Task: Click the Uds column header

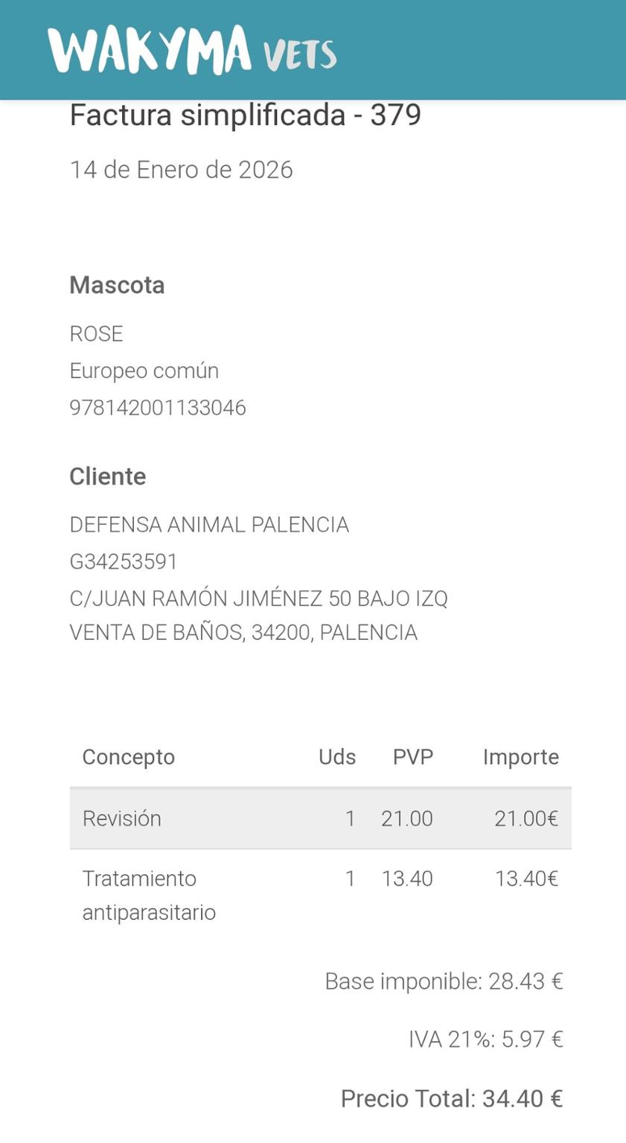Action: click(x=337, y=757)
